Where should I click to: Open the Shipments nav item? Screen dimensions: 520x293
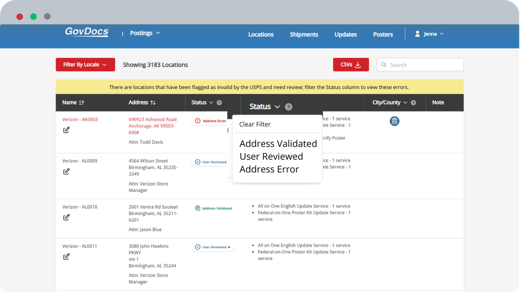[x=304, y=34]
